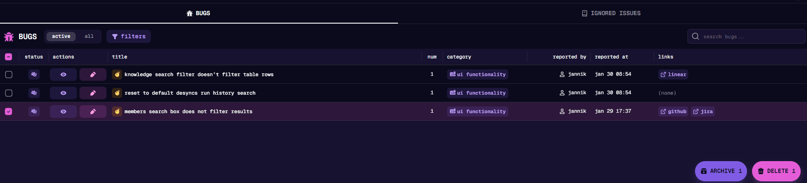Uncheck the members search box bug row
Viewport: 807px width, 183px height.
(x=8, y=111)
